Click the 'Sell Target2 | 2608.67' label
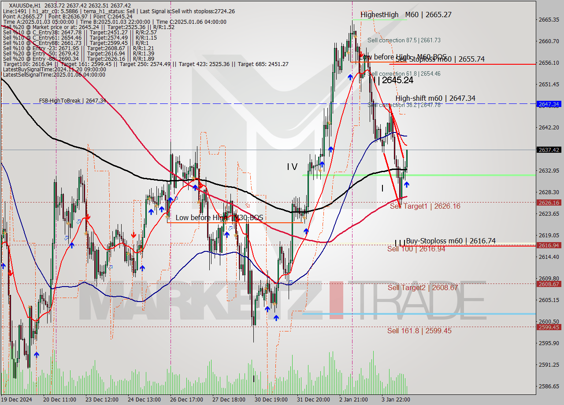Viewport: 564px width, 405px height. [423, 287]
